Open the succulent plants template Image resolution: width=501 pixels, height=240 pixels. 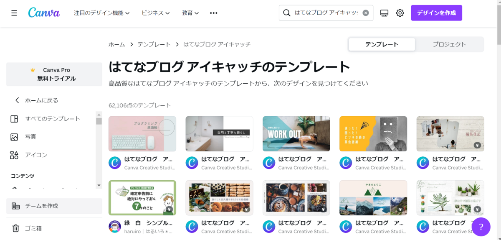click(450, 198)
